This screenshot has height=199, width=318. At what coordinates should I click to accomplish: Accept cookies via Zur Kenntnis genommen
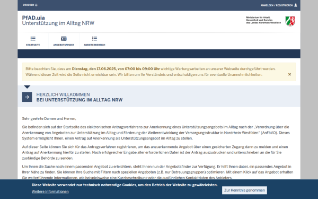point(244,191)
